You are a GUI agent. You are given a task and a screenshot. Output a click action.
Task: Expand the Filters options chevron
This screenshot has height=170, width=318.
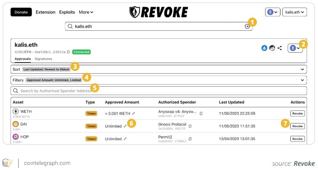[302, 80]
